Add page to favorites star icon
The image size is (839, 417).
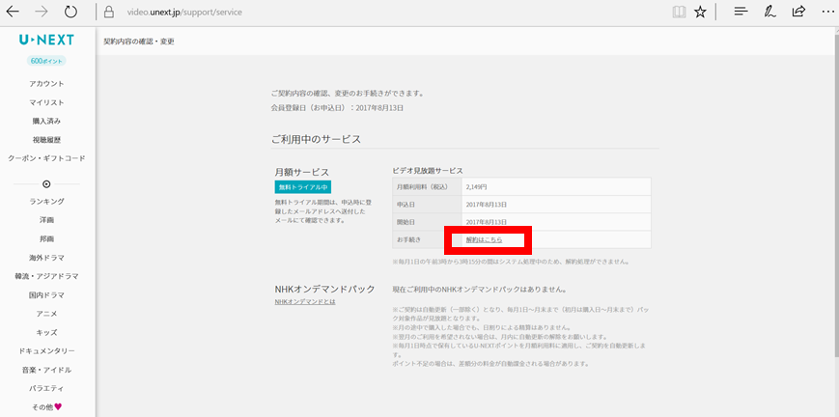click(700, 12)
